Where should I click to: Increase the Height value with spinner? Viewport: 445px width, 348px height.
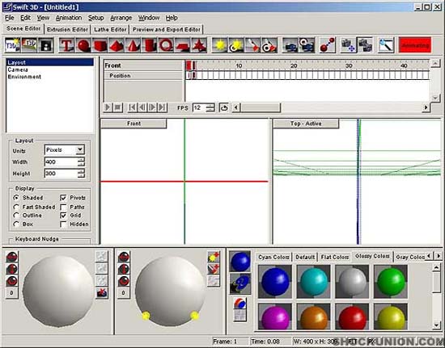tap(81, 171)
